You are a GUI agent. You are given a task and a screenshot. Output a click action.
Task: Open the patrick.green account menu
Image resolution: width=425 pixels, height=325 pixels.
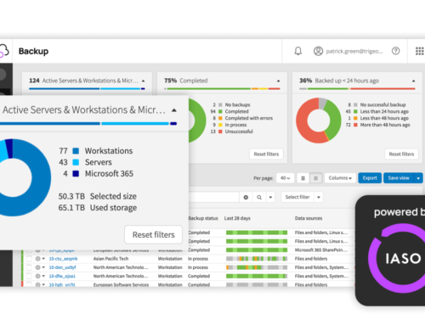coord(354,51)
